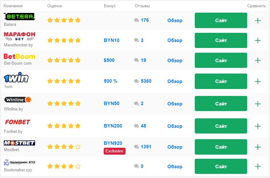Click the Fonbet logo

pos(18,122)
